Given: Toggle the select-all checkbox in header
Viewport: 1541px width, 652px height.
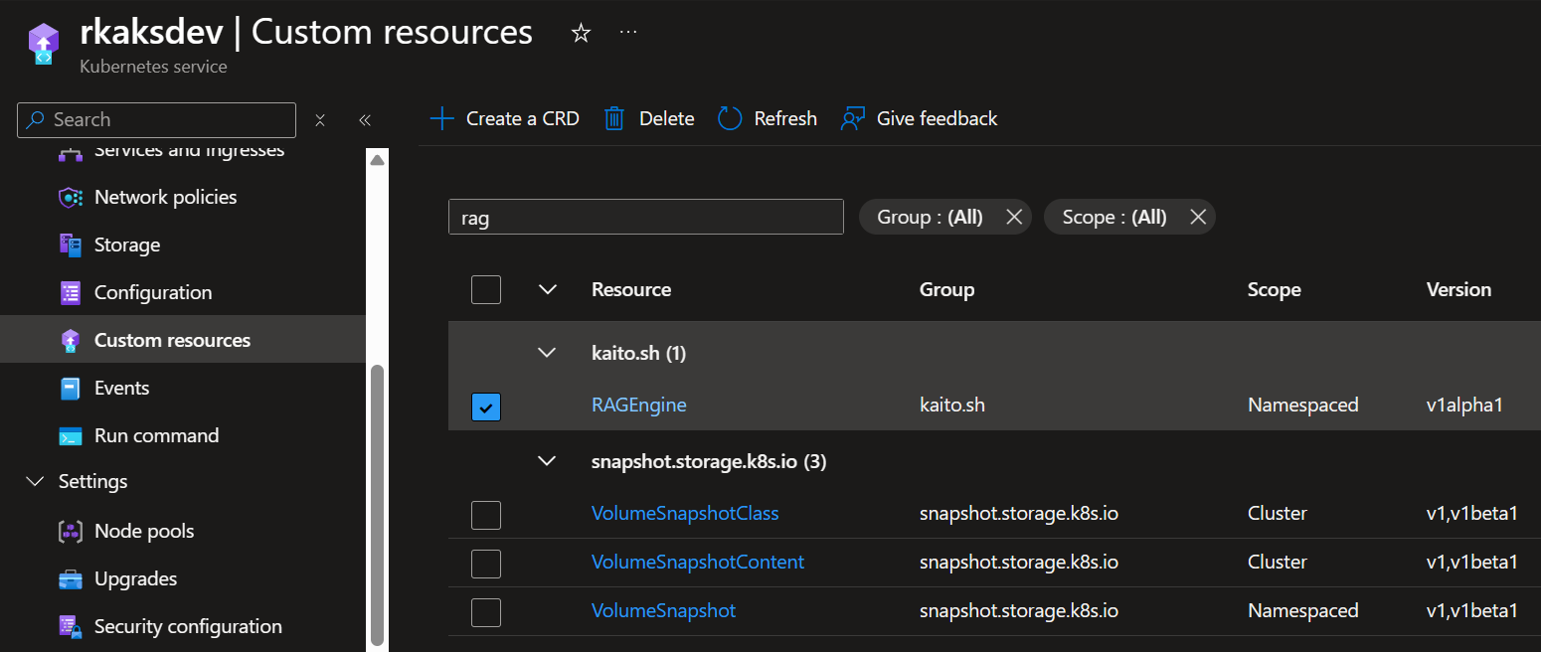Looking at the screenshot, I should (486, 290).
